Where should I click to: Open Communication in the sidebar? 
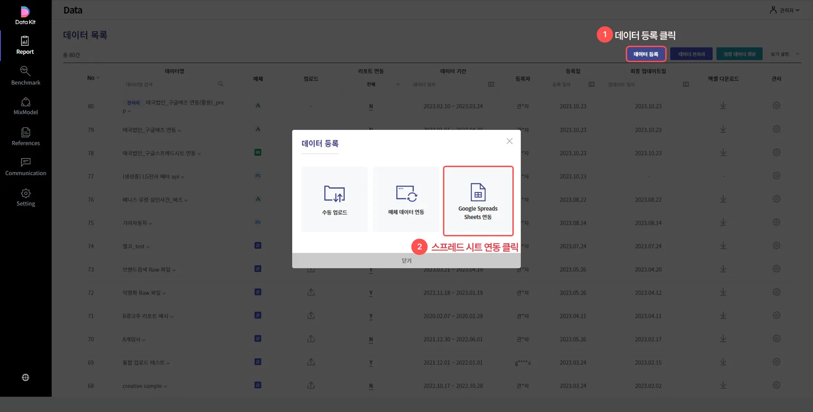[x=25, y=167]
